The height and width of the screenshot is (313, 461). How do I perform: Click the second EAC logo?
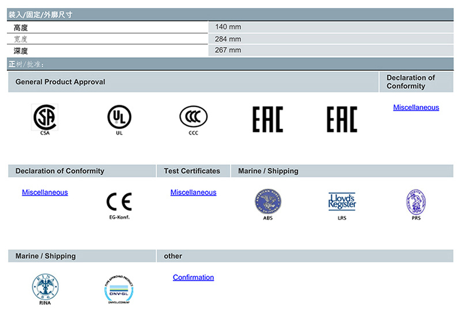[x=342, y=119]
